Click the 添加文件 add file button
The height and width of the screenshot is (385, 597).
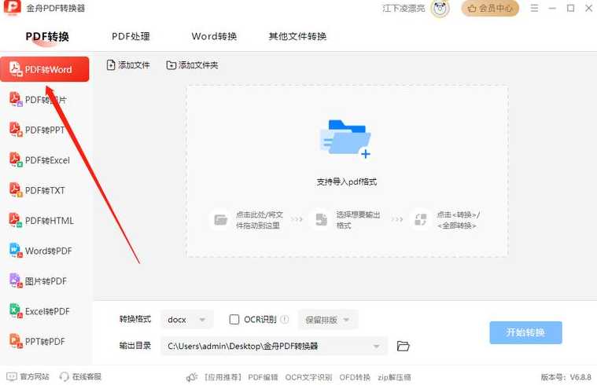coord(128,65)
